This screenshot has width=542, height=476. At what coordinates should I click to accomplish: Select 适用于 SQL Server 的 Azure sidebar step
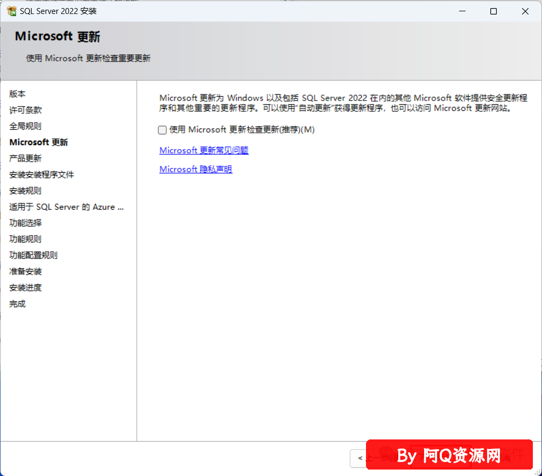(x=66, y=207)
